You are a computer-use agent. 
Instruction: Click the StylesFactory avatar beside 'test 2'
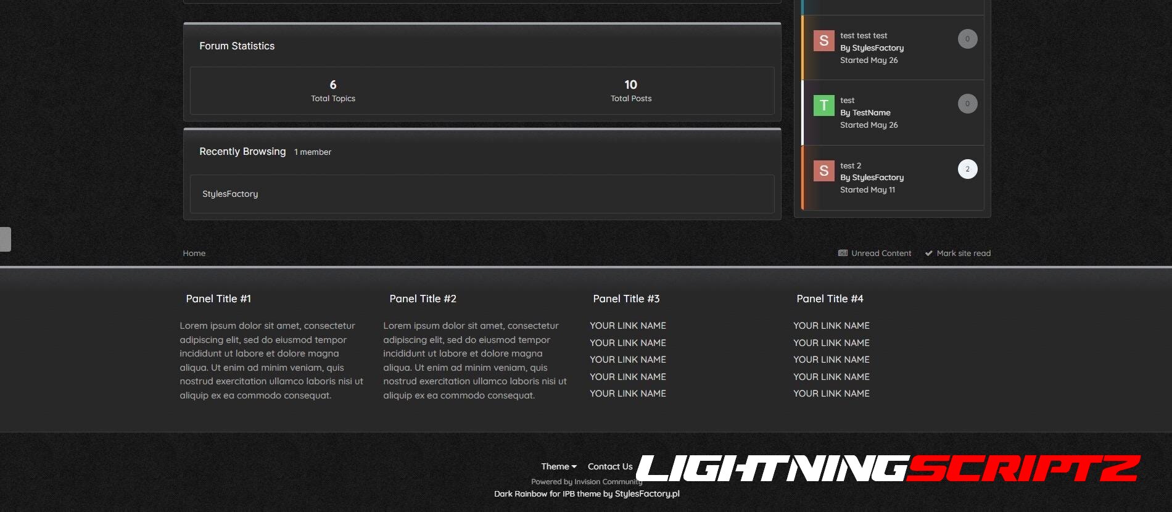[823, 171]
